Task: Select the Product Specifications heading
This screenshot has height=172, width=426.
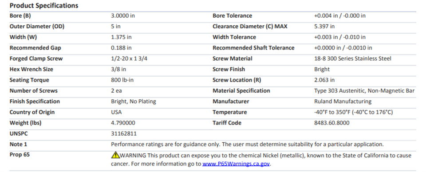Action: click(44, 5)
